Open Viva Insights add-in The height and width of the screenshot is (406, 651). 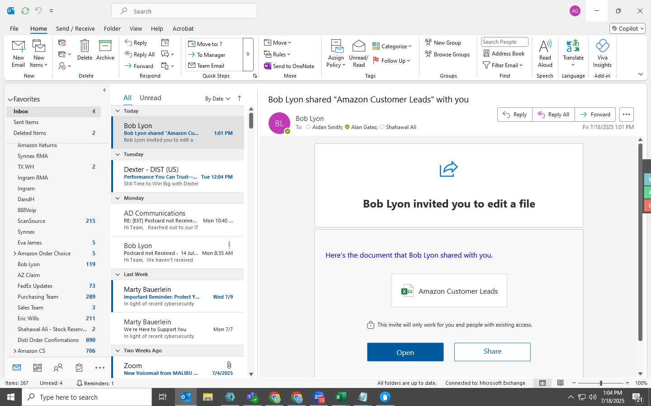click(602, 54)
